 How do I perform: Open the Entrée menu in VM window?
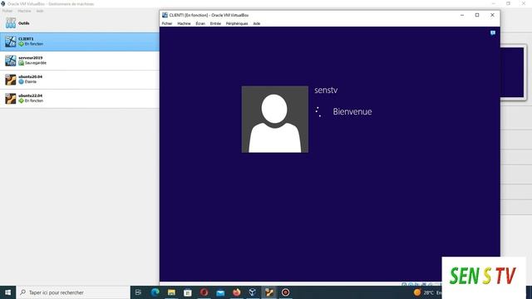click(x=215, y=24)
